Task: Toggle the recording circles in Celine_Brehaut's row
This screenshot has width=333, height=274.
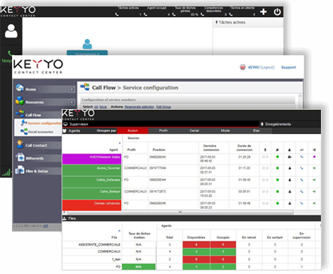Action: [x=265, y=192]
